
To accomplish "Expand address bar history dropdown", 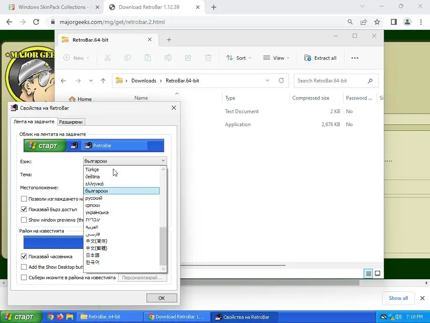I will click(x=267, y=80).
